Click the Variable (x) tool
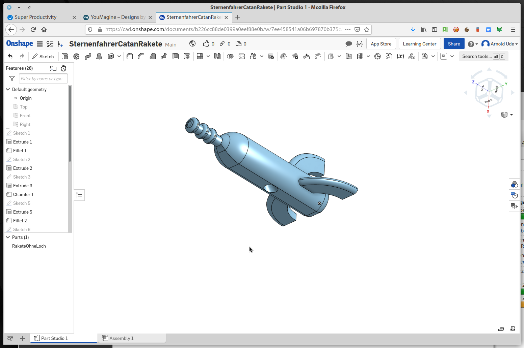 (400, 57)
